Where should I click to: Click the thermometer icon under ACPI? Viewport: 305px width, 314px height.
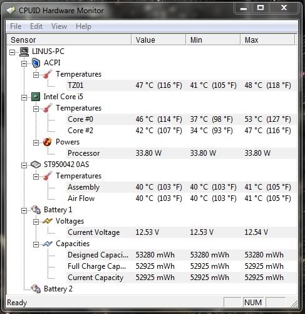click(x=48, y=74)
